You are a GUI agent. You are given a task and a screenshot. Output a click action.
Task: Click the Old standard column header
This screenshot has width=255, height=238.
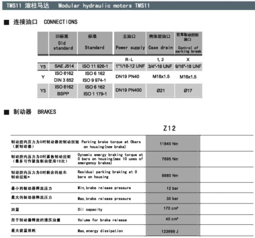(63, 43)
